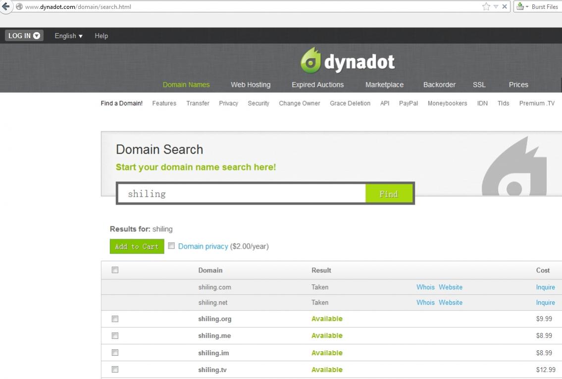Image resolution: width=562 pixels, height=379 pixels.
Task: Open the Web Hosting menu
Action: point(251,85)
